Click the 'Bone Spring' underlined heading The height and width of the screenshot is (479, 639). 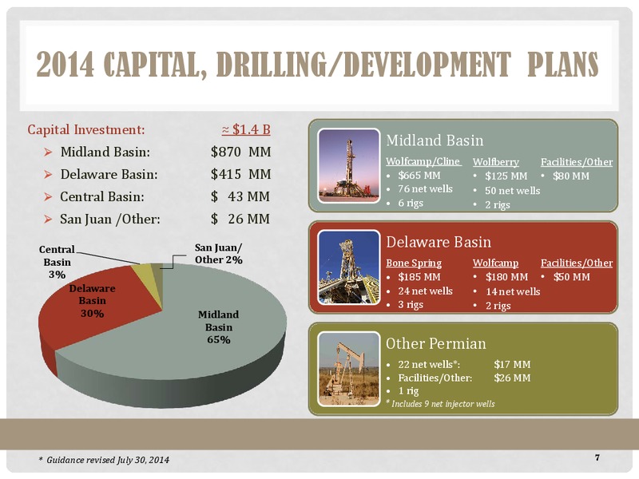(414, 263)
